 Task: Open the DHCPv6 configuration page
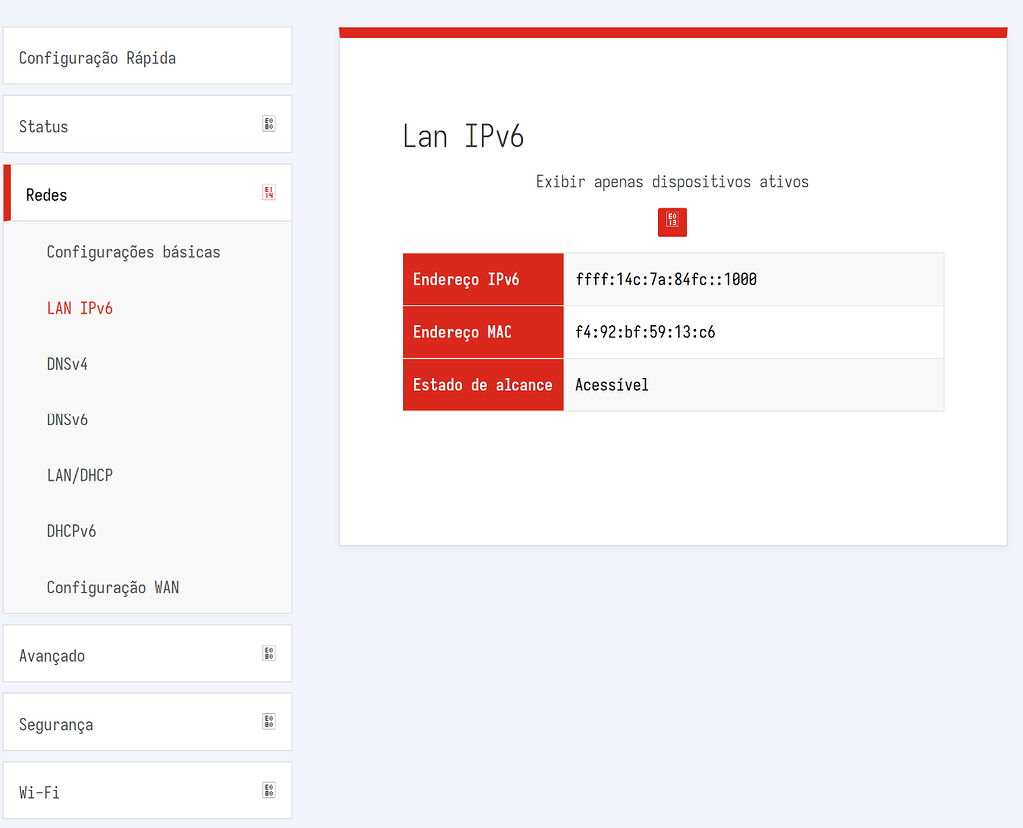point(71,531)
